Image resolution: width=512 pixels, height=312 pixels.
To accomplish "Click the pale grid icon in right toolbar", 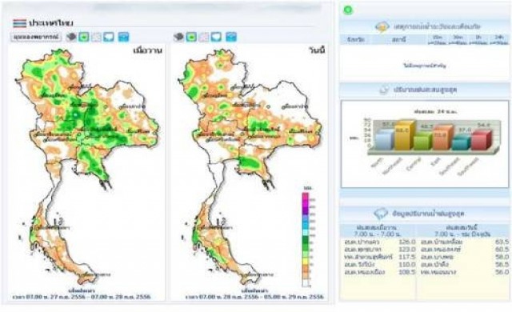I will pos(204,37).
